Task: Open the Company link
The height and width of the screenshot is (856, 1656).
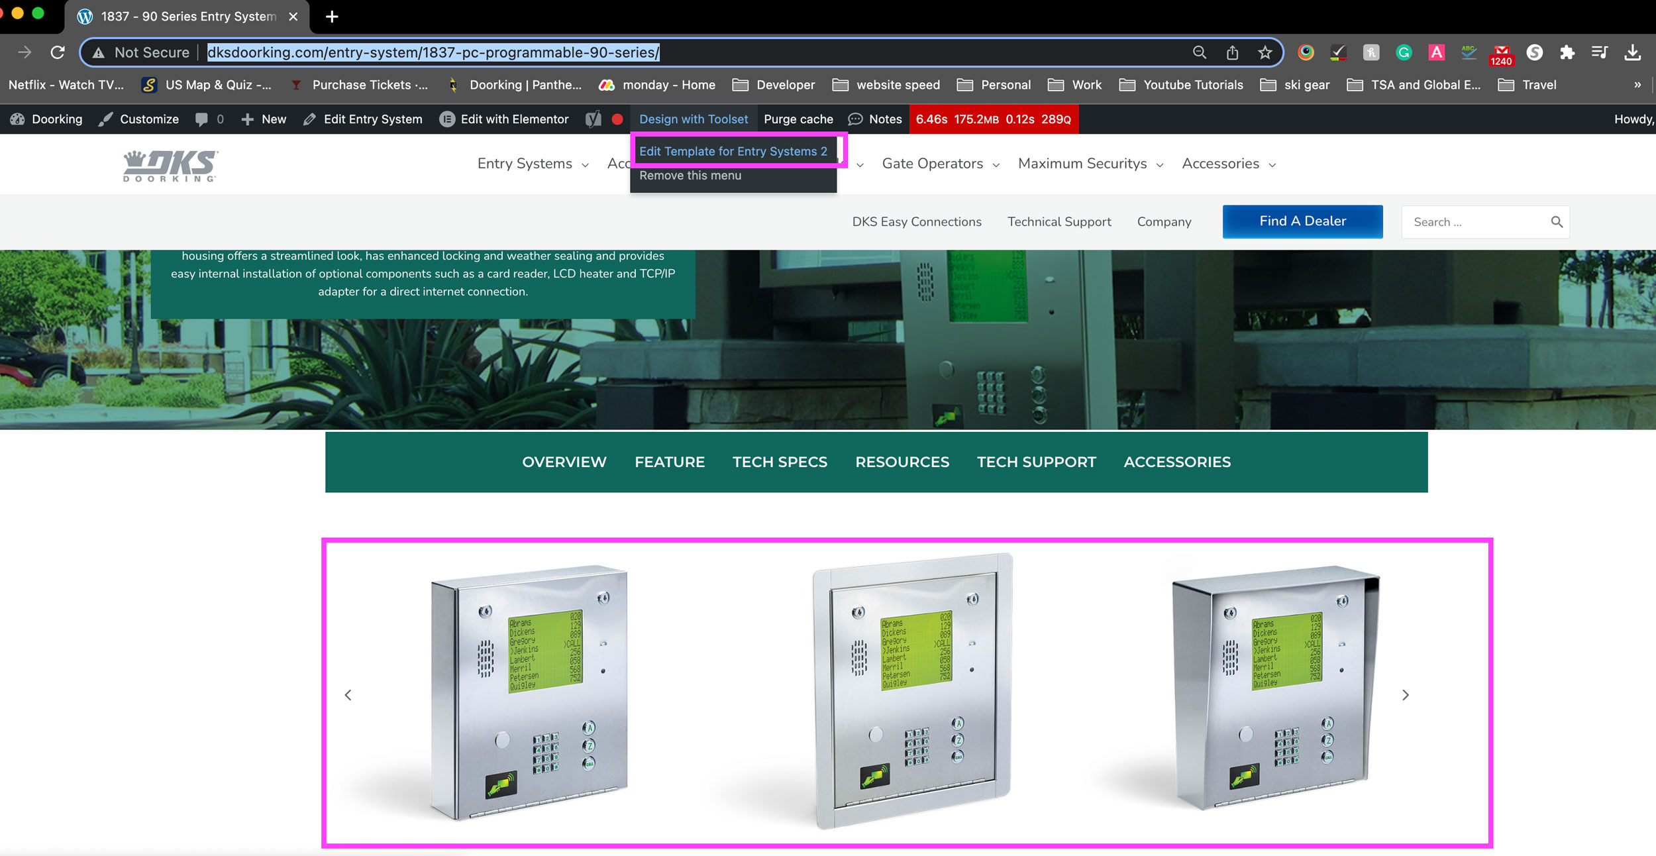Action: click(x=1164, y=222)
